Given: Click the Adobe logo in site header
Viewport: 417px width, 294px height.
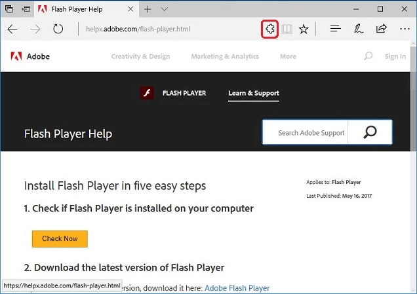Looking at the screenshot, I should coord(30,56).
